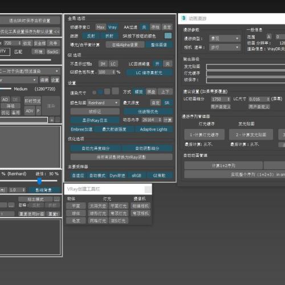
Task: Toggle the Embree acceleration button
Action: 82,129
